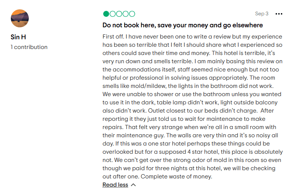Click the first filled green rating bubble
Viewport: 295px width, 193px height.
click(x=106, y=14)
